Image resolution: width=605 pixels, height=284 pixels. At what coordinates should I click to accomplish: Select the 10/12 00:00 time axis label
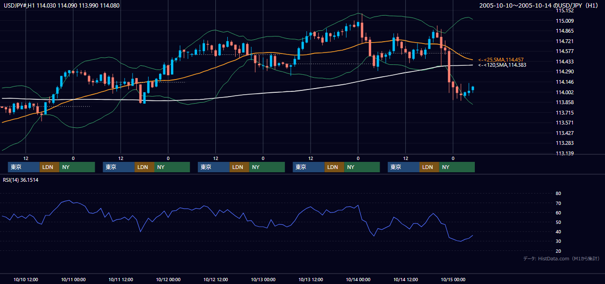click(x=168, y=279)
